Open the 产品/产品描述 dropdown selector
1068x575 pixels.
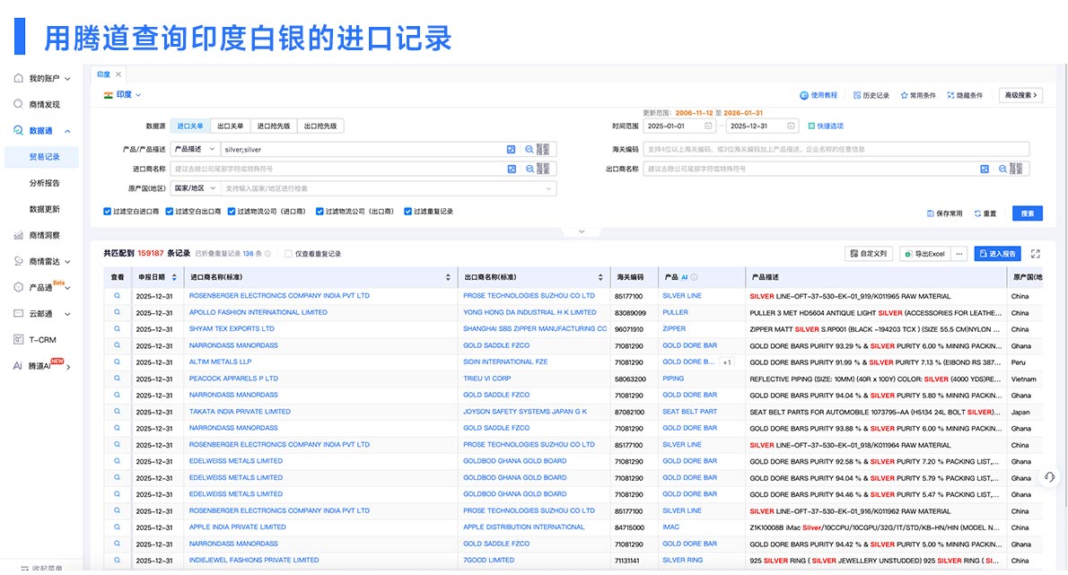point(193,149)
